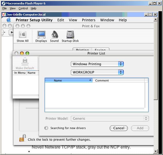Viewport: 163px width, 155px height.
Task: Open the Printer Model Generic dropdown
Action: [x=110, y=118]
